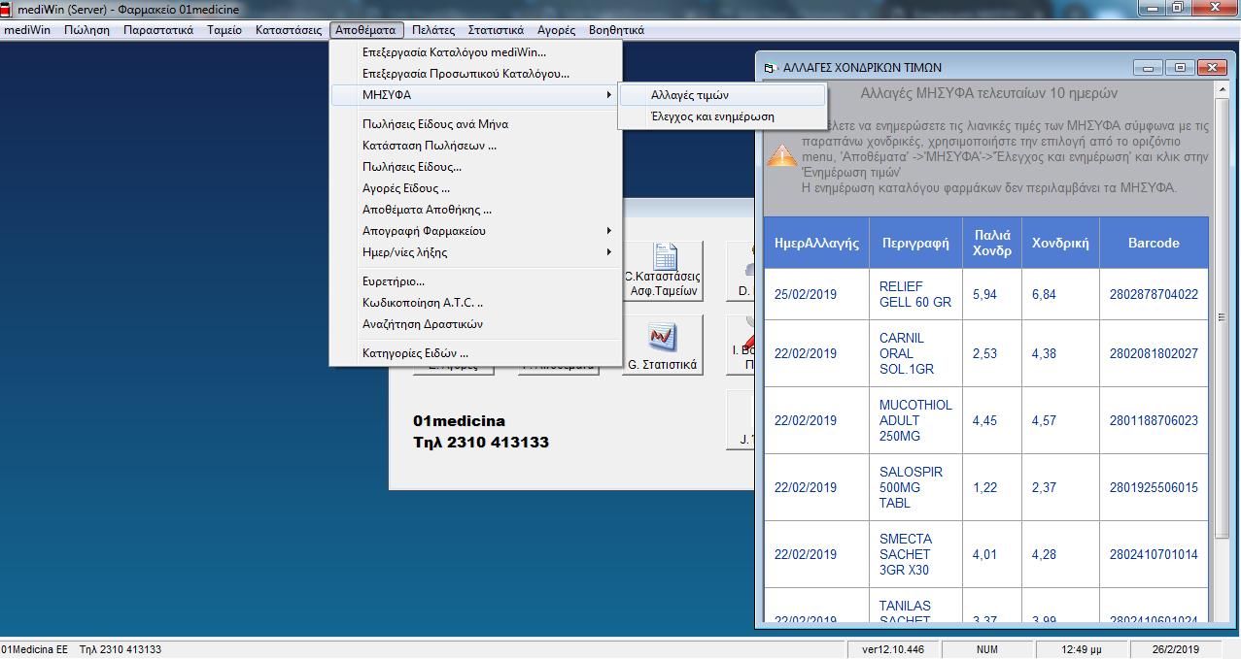1241x659 pixels.
Task: Choose Πωλήσεις Είδους ανά Μήνα
Action: coord(476,124)
